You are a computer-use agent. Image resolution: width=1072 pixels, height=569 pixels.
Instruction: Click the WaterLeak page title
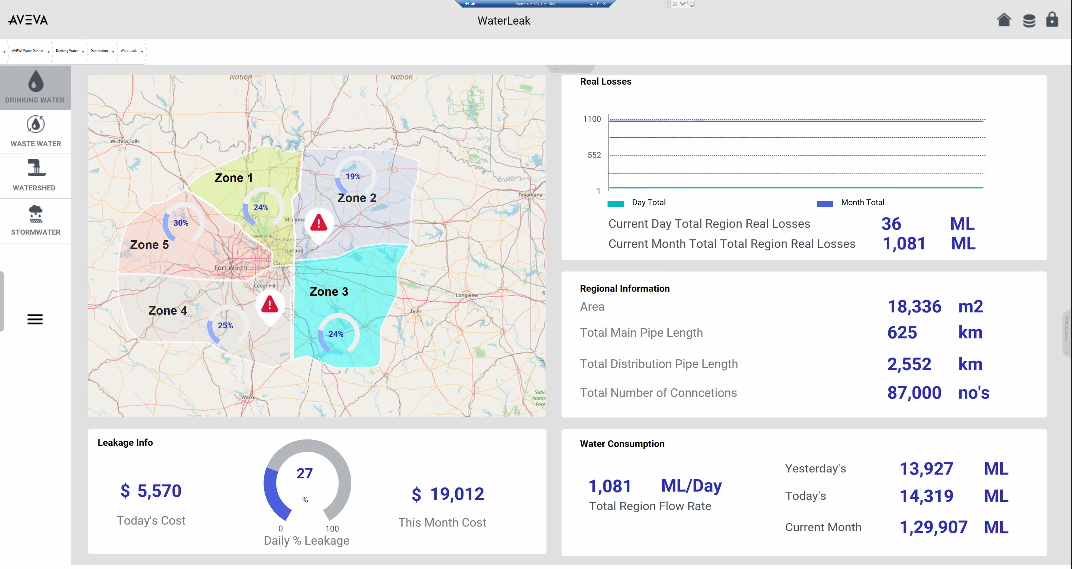pyautogui.click(x=503, y=20)
